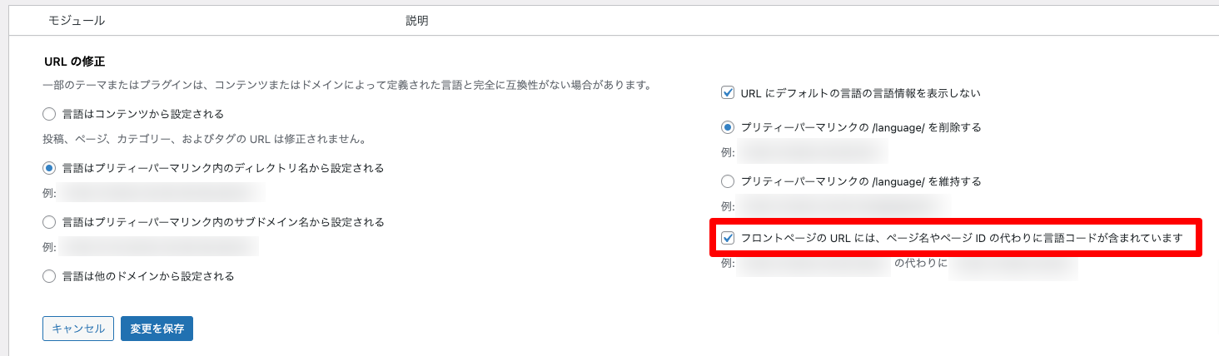Pick the '言語は他のドメインから設定される' radio button
Screen dimensions: 1219x356
pos(49,276)
